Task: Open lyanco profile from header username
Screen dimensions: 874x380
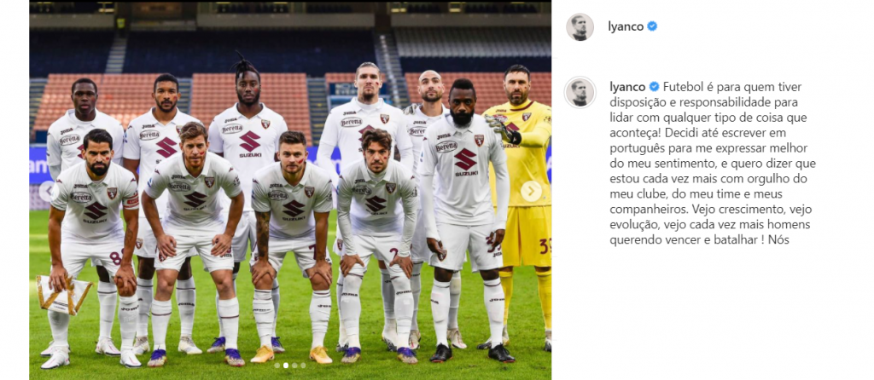Action: tap(626, 26)
